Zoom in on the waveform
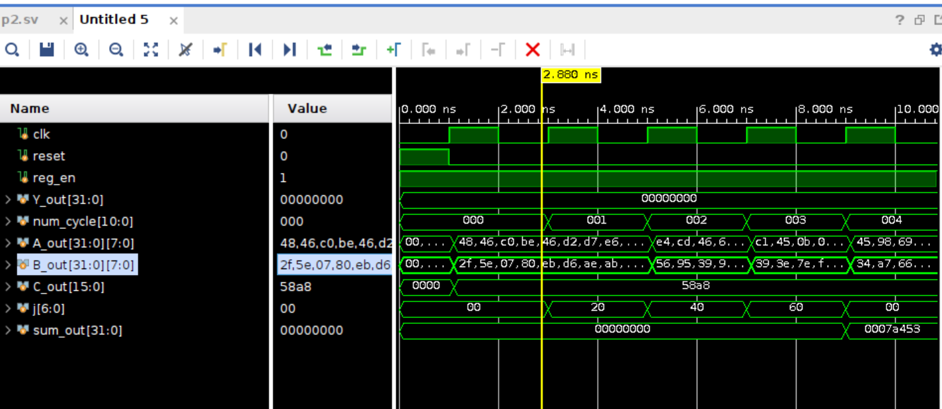This screenshot has width=942, height=409. pos(81,49)
